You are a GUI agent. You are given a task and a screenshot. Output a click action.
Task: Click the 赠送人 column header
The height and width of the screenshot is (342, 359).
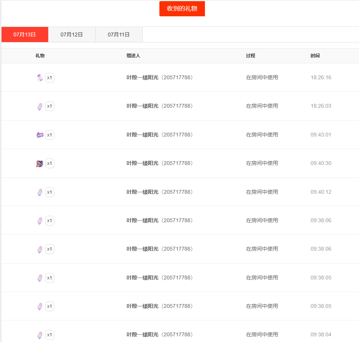tap(133, 56)
